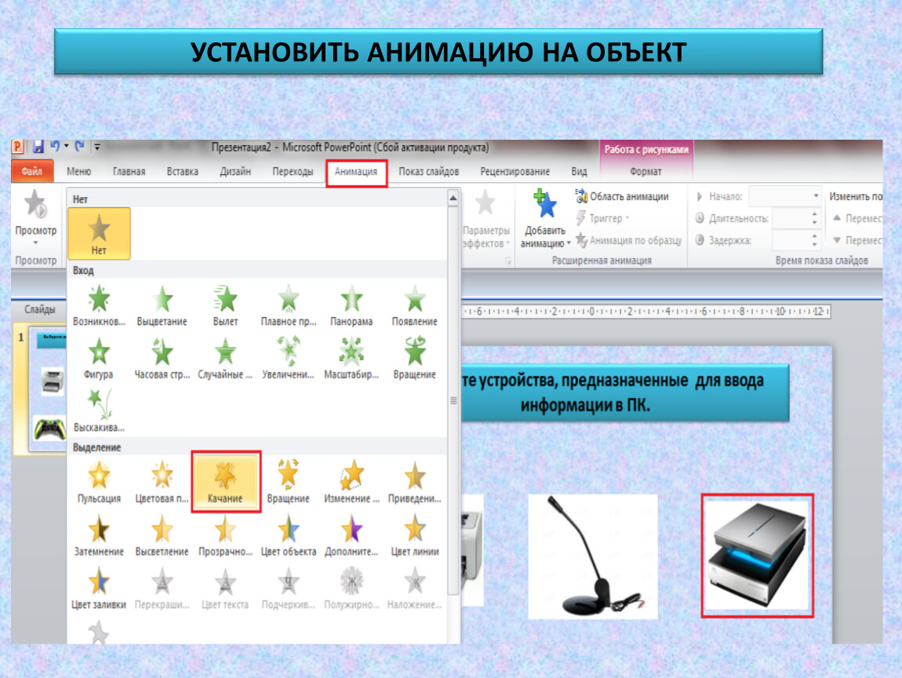This screenshot has width=902, height=678.
Task: Apply the Вылет entrance animation
Action: point(225,305)
